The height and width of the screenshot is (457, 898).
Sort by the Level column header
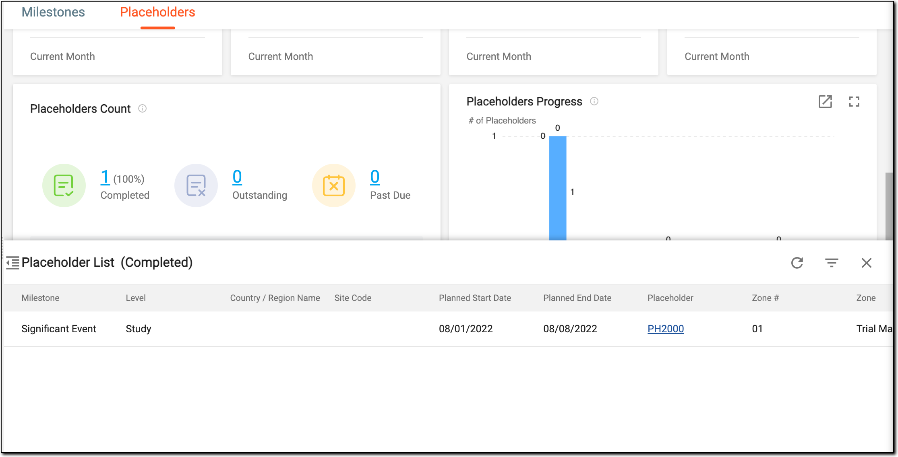tap(136, 298)
